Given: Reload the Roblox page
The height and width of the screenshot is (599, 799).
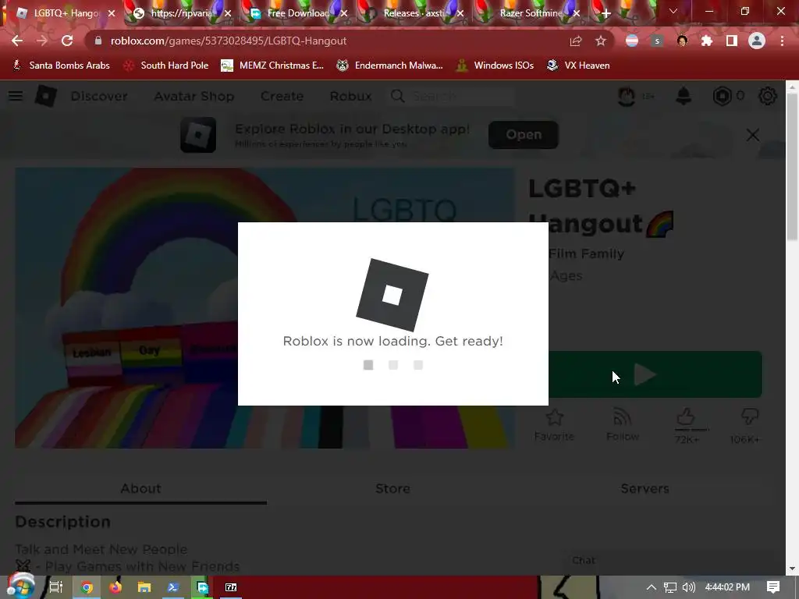Looking at the screenshot, I should point(67,41).
